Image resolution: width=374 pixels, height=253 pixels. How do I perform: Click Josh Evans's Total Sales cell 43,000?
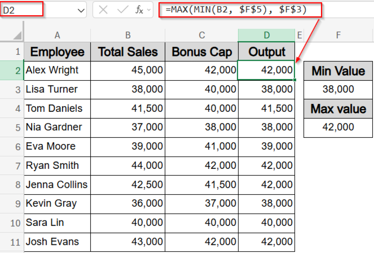(x=127, y=242)
